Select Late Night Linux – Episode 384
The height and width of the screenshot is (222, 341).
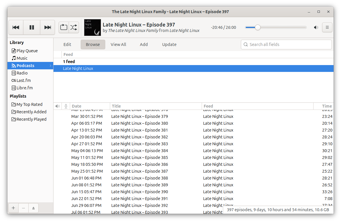point(194,151)
